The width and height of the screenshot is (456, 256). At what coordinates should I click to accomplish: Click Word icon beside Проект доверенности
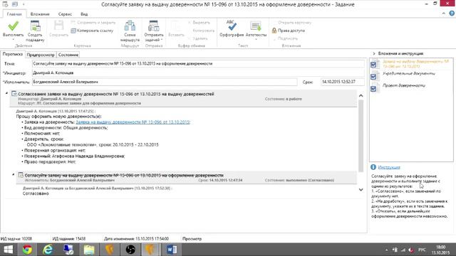[x=375, y=88]
